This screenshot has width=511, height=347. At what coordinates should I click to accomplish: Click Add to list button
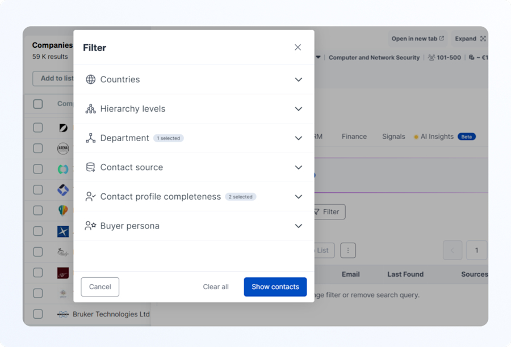click(x=53, y=78)
